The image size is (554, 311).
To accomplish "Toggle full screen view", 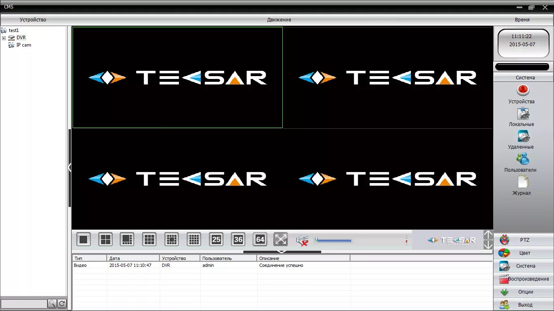I will (281, 239).
